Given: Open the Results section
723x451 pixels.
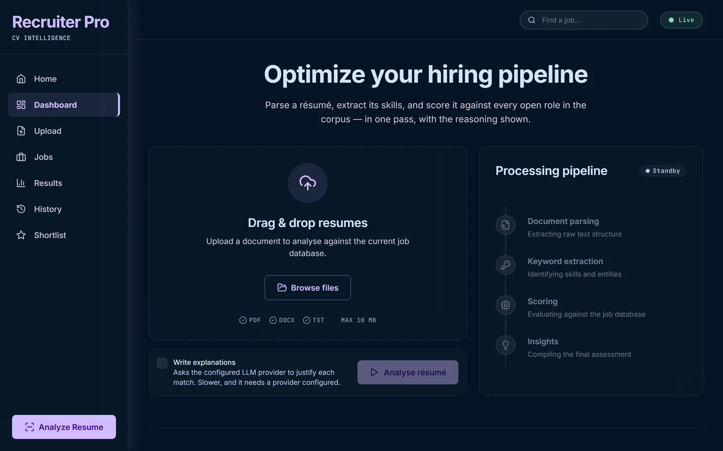Looking at the screenshot, I should [x=64, y=183].
